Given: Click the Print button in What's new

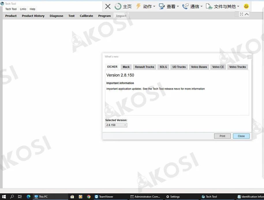Looking at the screenshot, I should [222, 136].
